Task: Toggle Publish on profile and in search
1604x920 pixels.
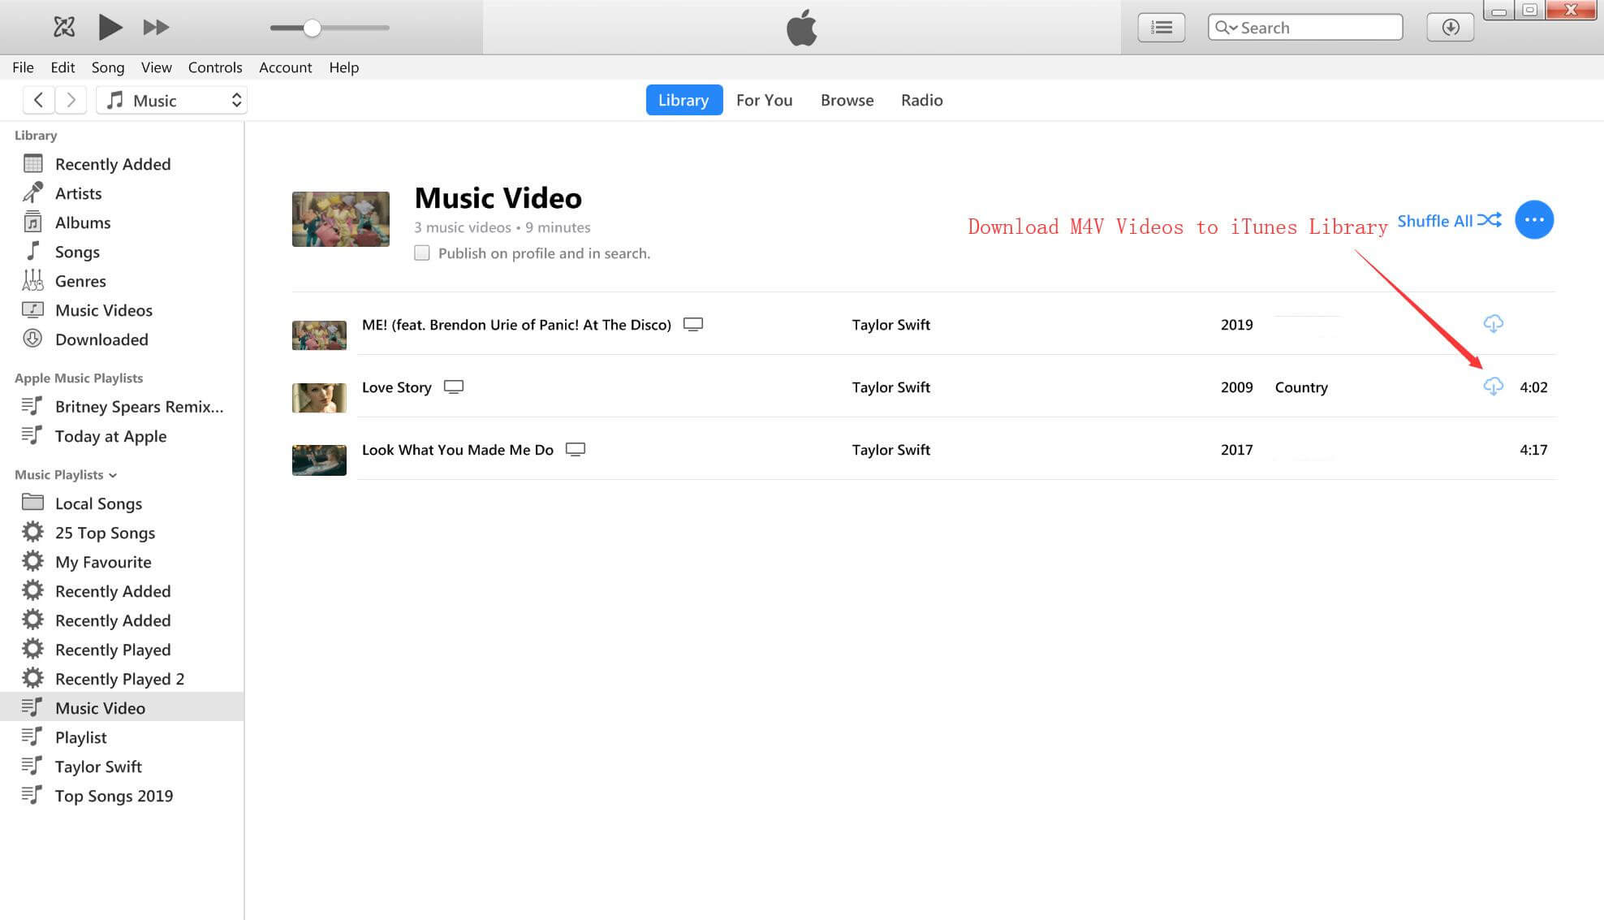Action: pyautogui.click(x=422, y=253)
